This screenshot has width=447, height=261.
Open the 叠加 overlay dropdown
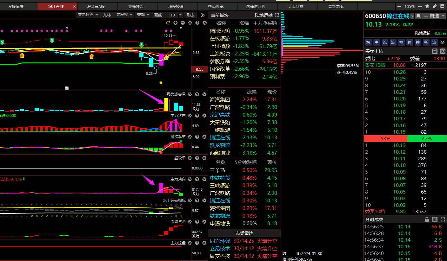[143, 15]
